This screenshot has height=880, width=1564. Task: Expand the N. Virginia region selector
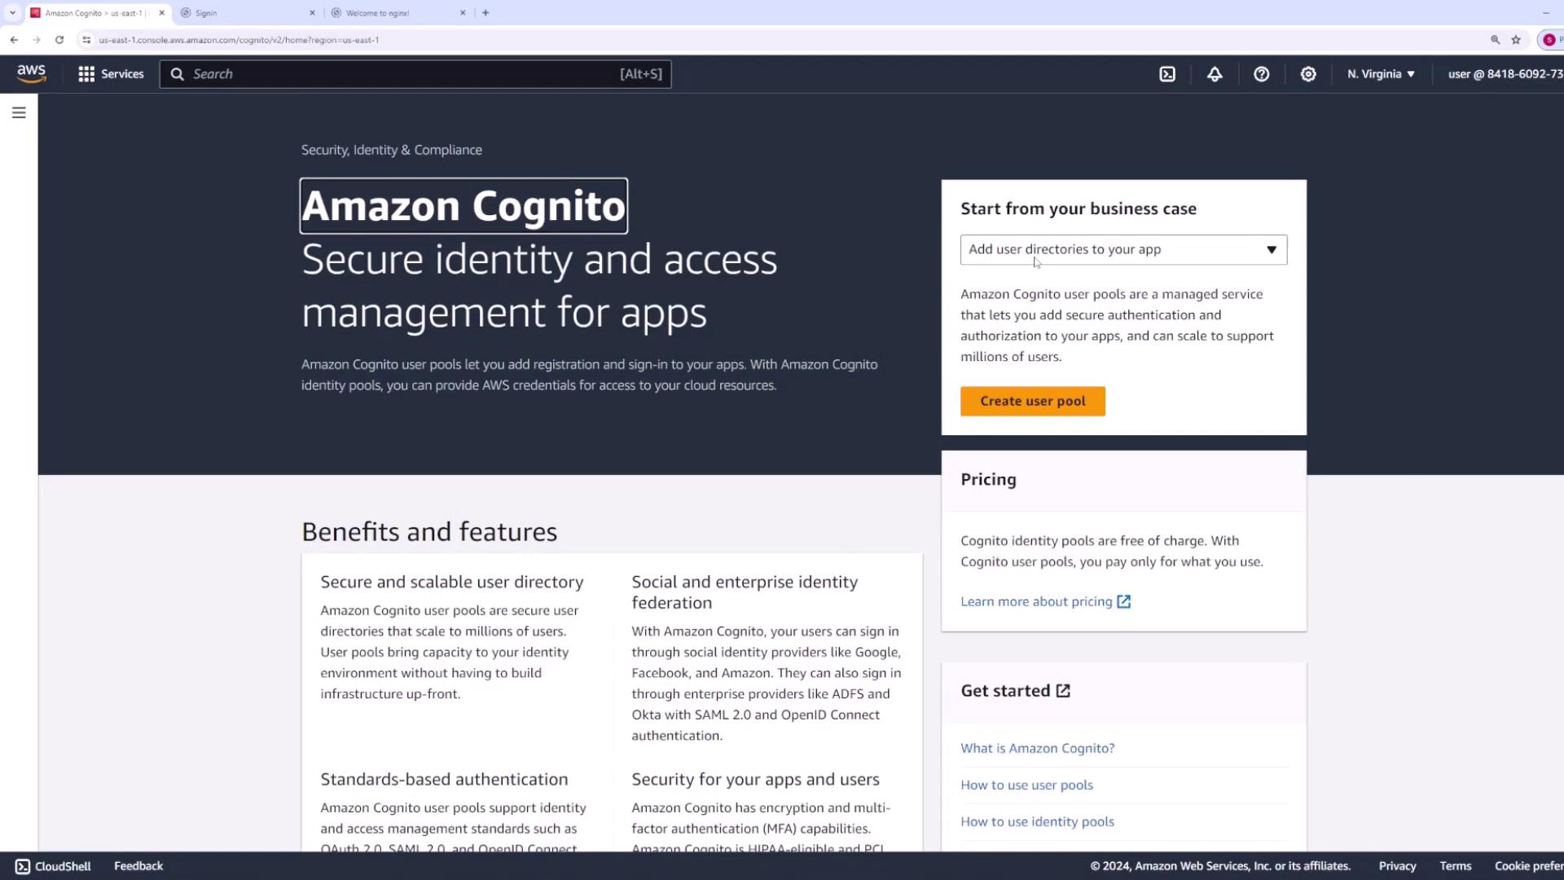(1381, 74)
